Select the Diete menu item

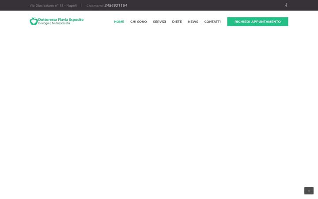coord(177,22)
